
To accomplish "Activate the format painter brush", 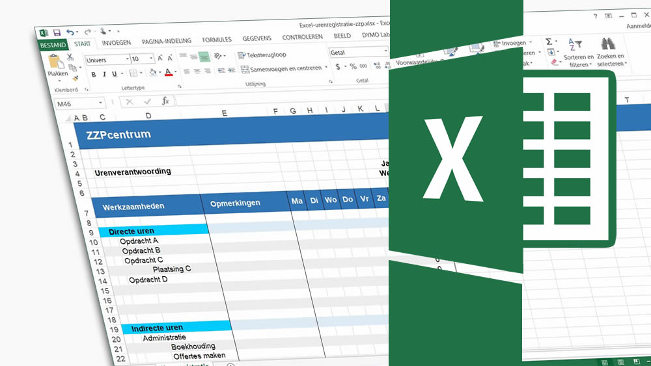I will pos(75,79).
